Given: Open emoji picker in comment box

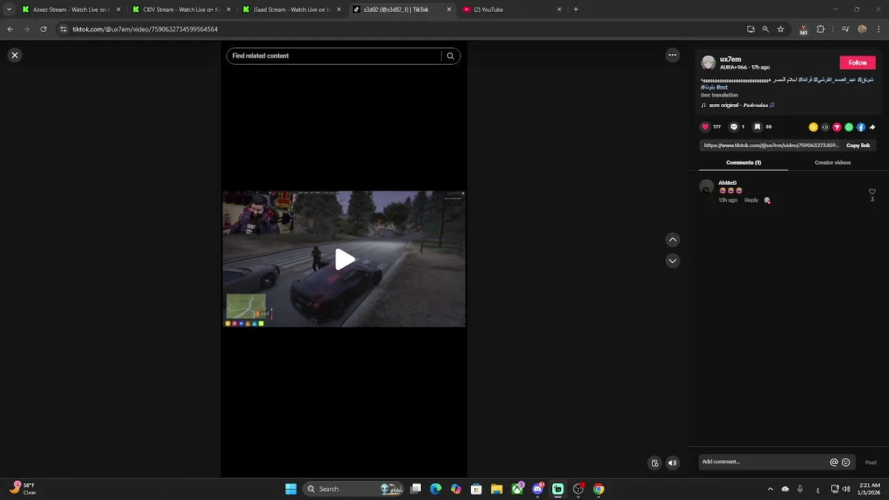Looking at the screenshot, I should 845,462.
